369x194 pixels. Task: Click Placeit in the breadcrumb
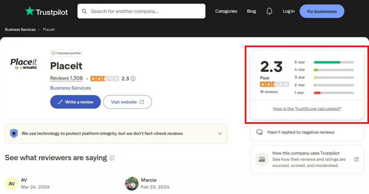[x=49, y=30]
